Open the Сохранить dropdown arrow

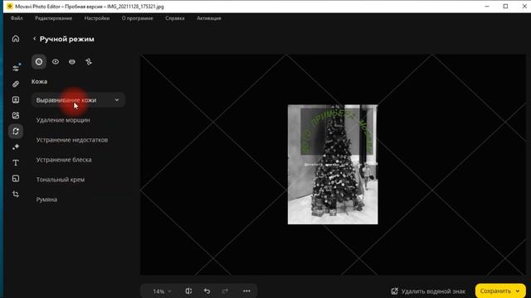[518, 291]
